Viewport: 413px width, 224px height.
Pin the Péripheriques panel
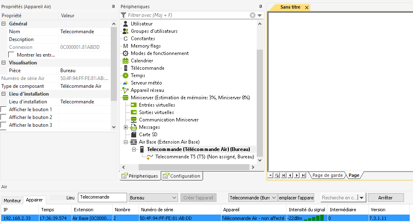click(x=260, y=7)
